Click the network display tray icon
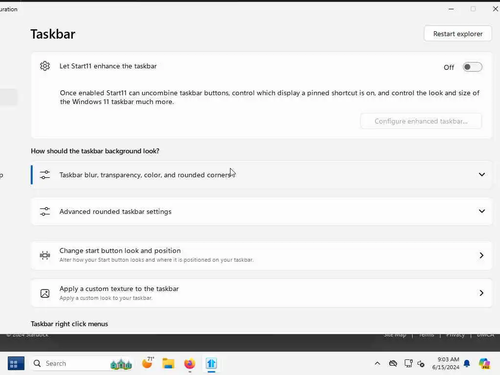The image size is (500, 375). pyautogui.click(x=408, y=363)
